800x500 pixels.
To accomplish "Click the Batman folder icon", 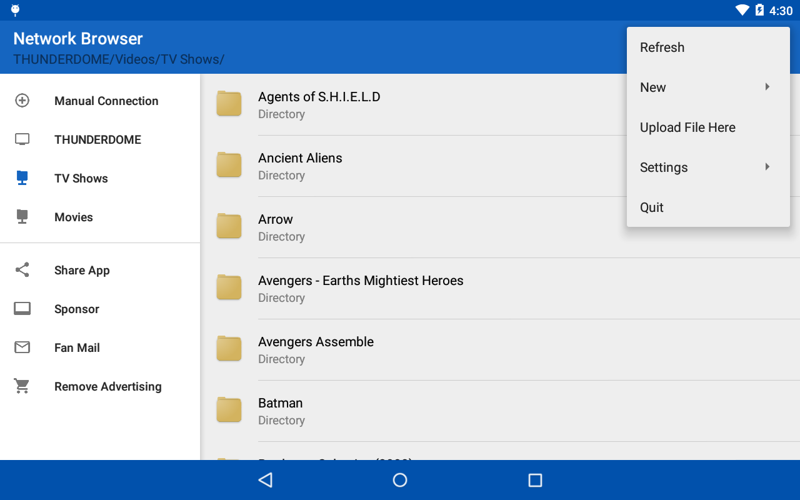I will pyautogui.click(x=229, y=410).
